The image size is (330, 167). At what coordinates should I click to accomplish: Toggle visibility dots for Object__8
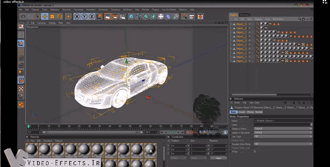click(253, 28)
